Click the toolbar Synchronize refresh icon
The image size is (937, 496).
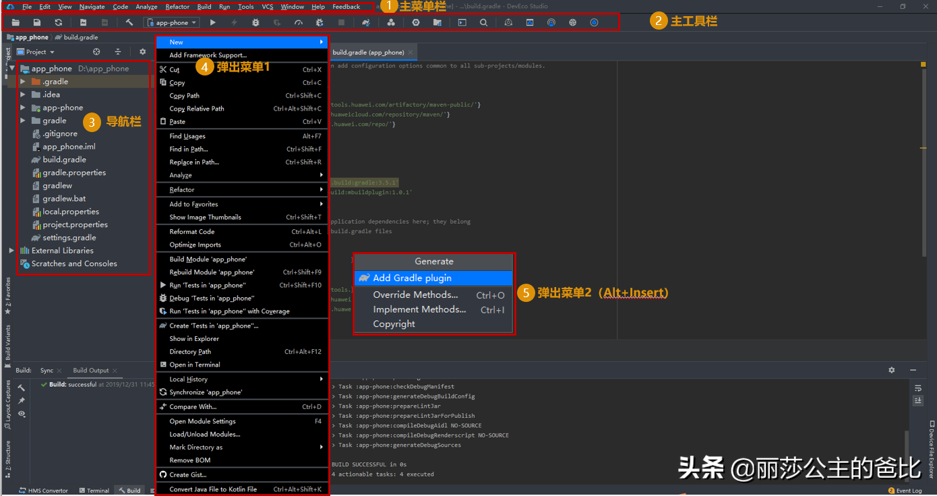coord(59,22)
